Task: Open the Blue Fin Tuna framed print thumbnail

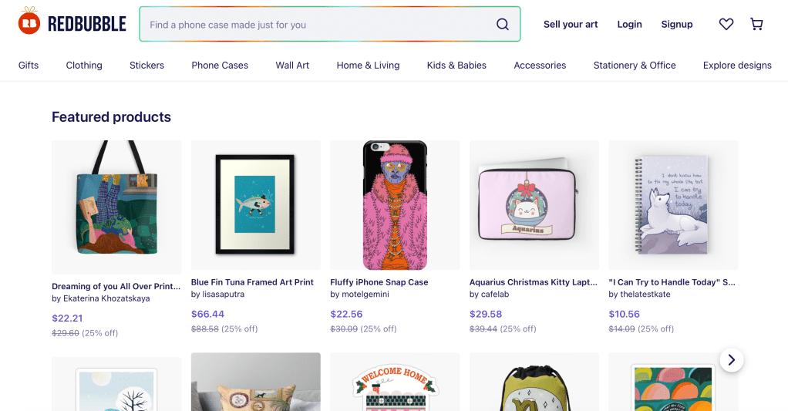Action: coord(256,204)
